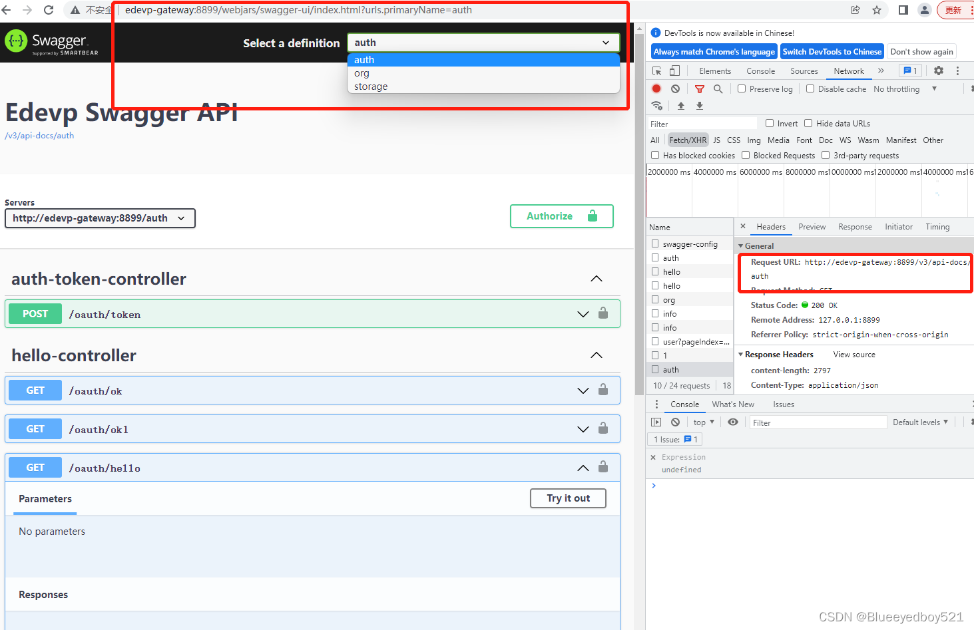This screenshot has height=630, width=974.
Task: Click the share page icon in address bar
Action: coord(855,10)
